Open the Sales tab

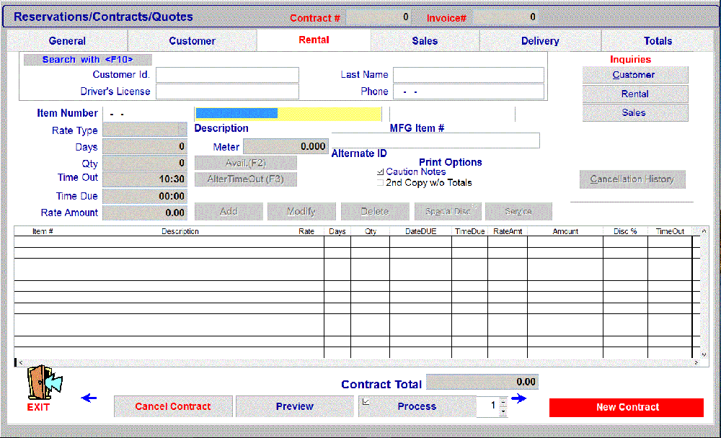[x=425, y=41]
